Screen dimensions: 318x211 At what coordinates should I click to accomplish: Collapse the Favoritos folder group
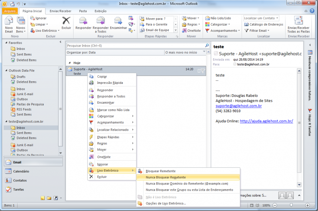[6, 43]
